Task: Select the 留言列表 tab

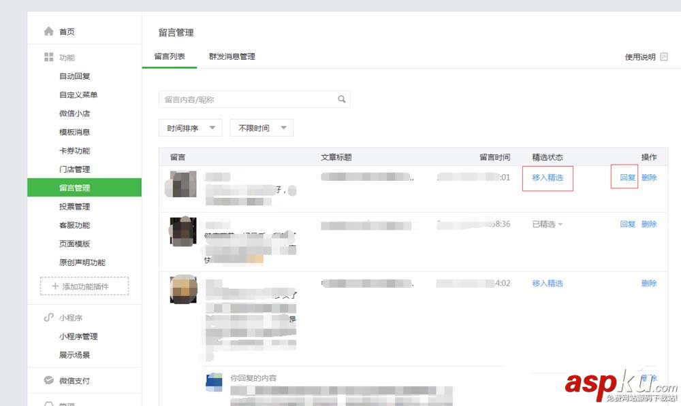Action: (169, 57)
